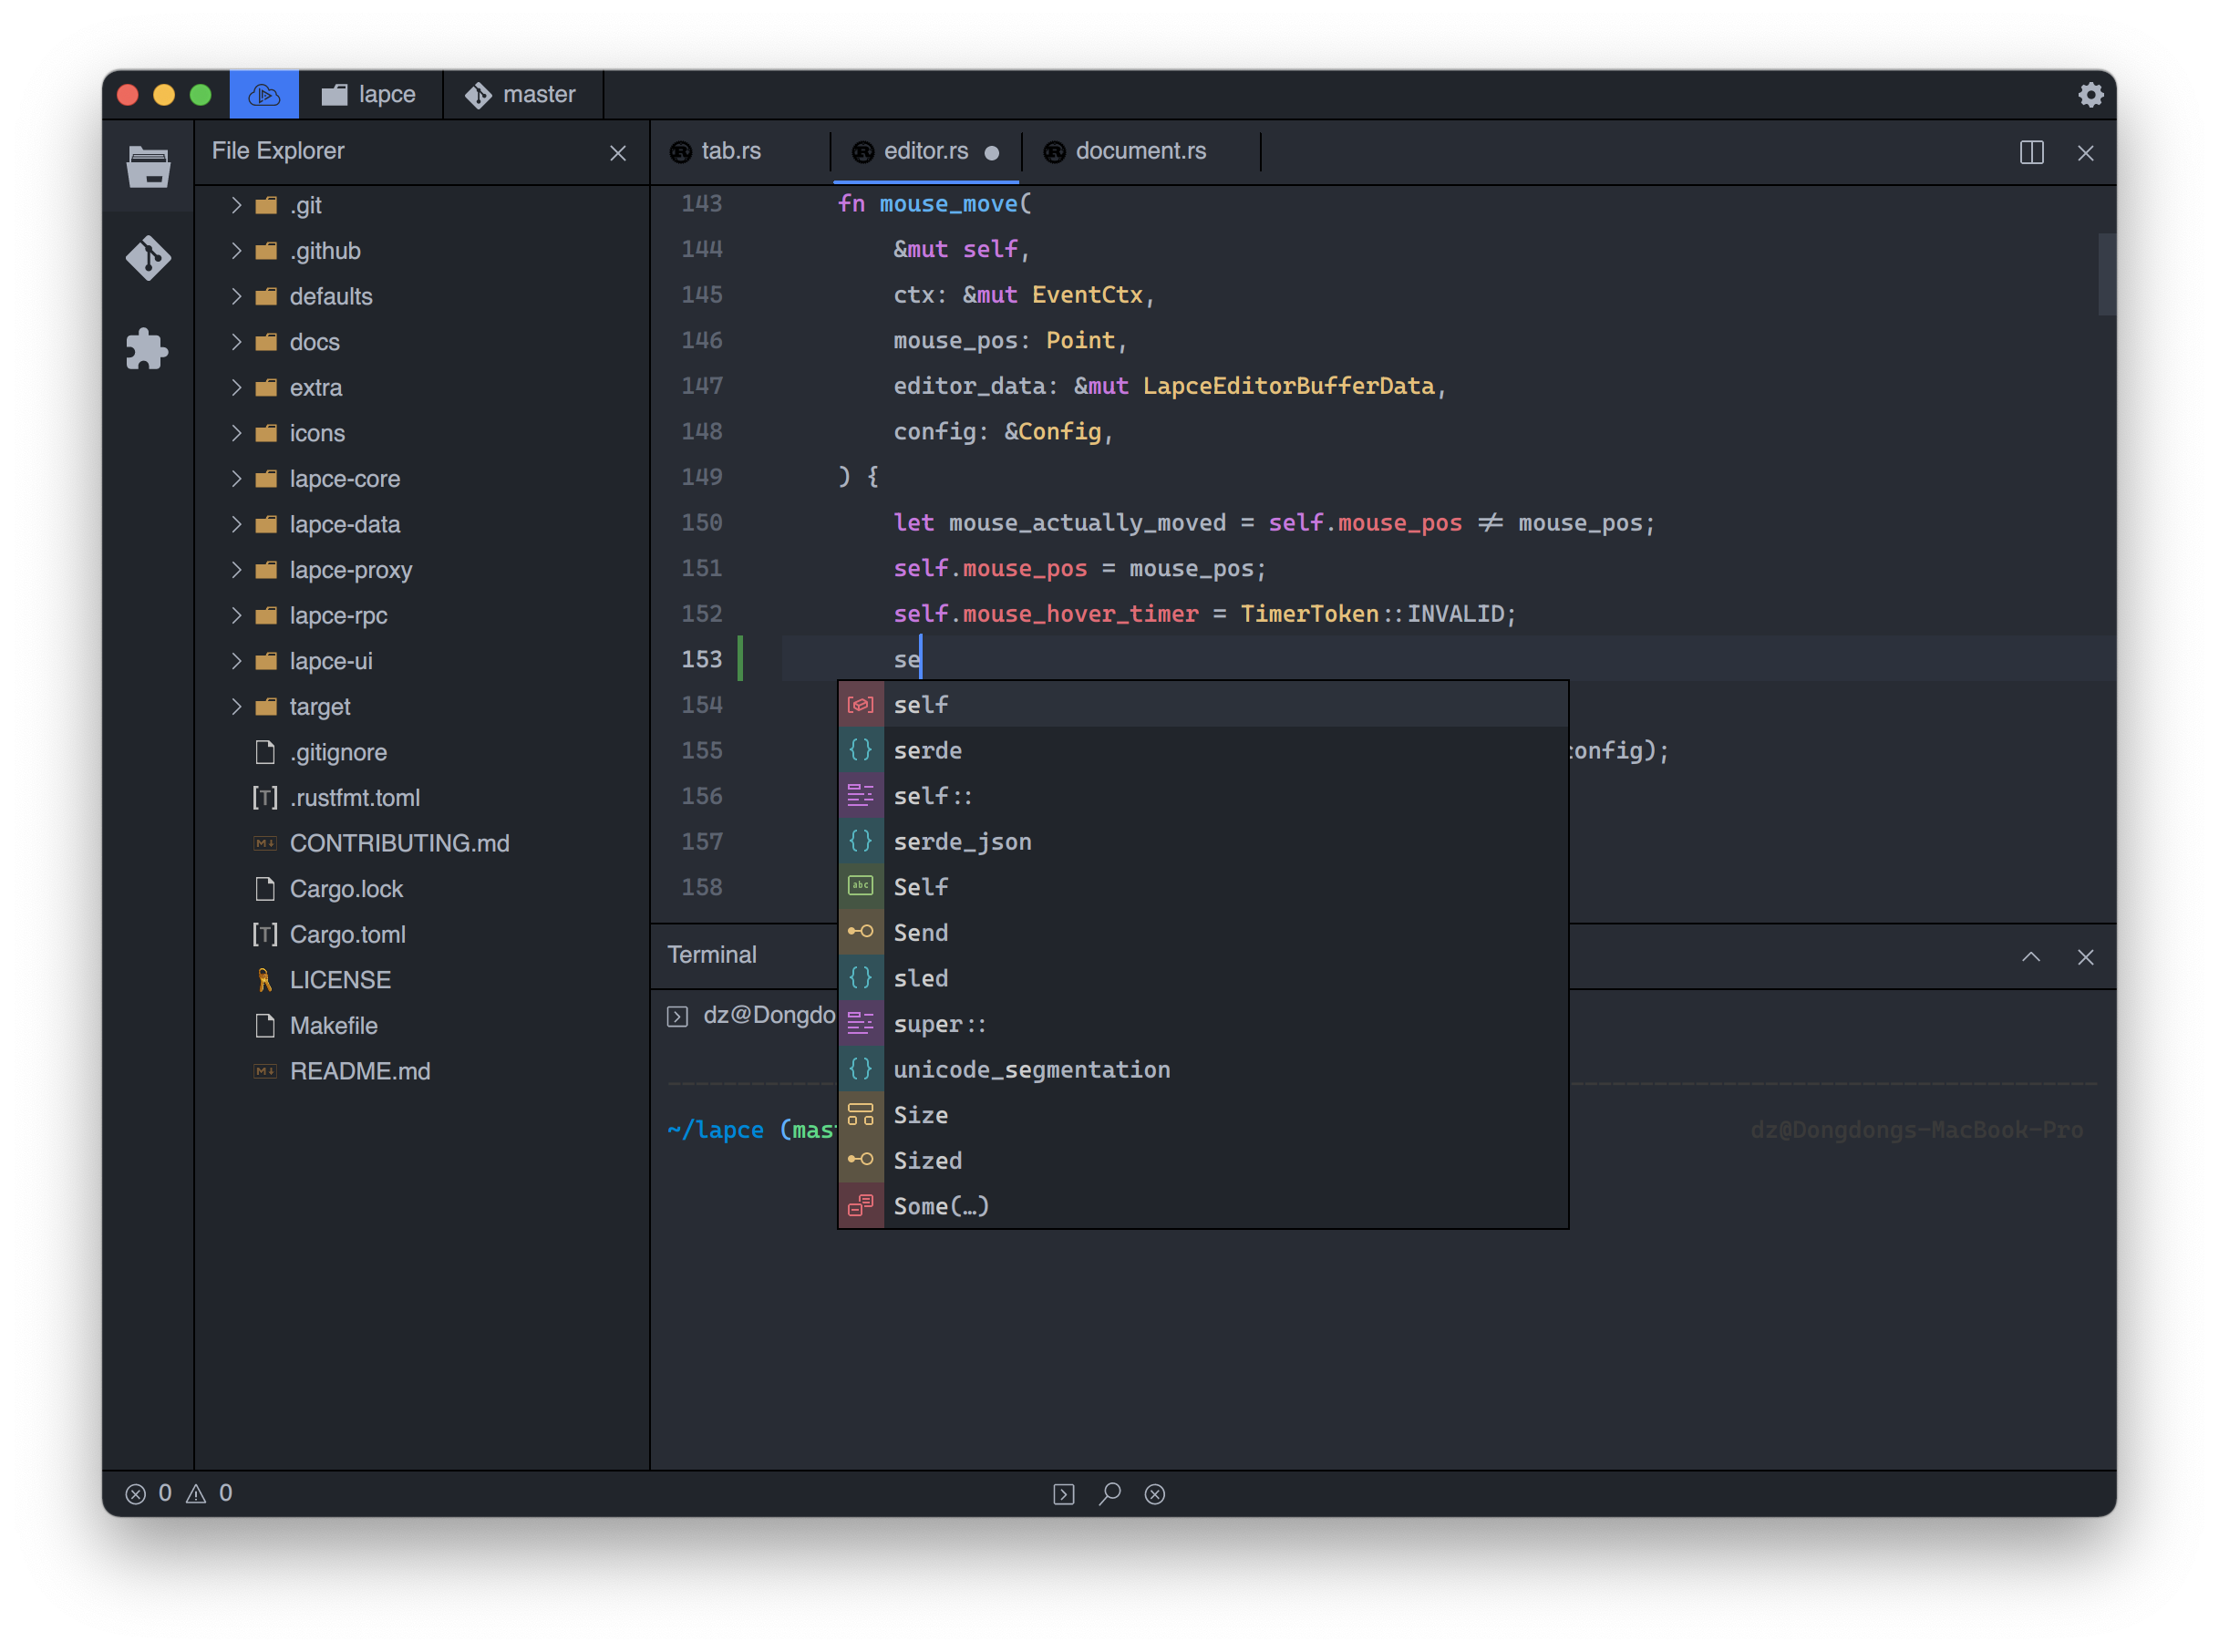Click the terminal icon in status bar
This screenshot has height=1652, width=2219.
(1064, 1493)
